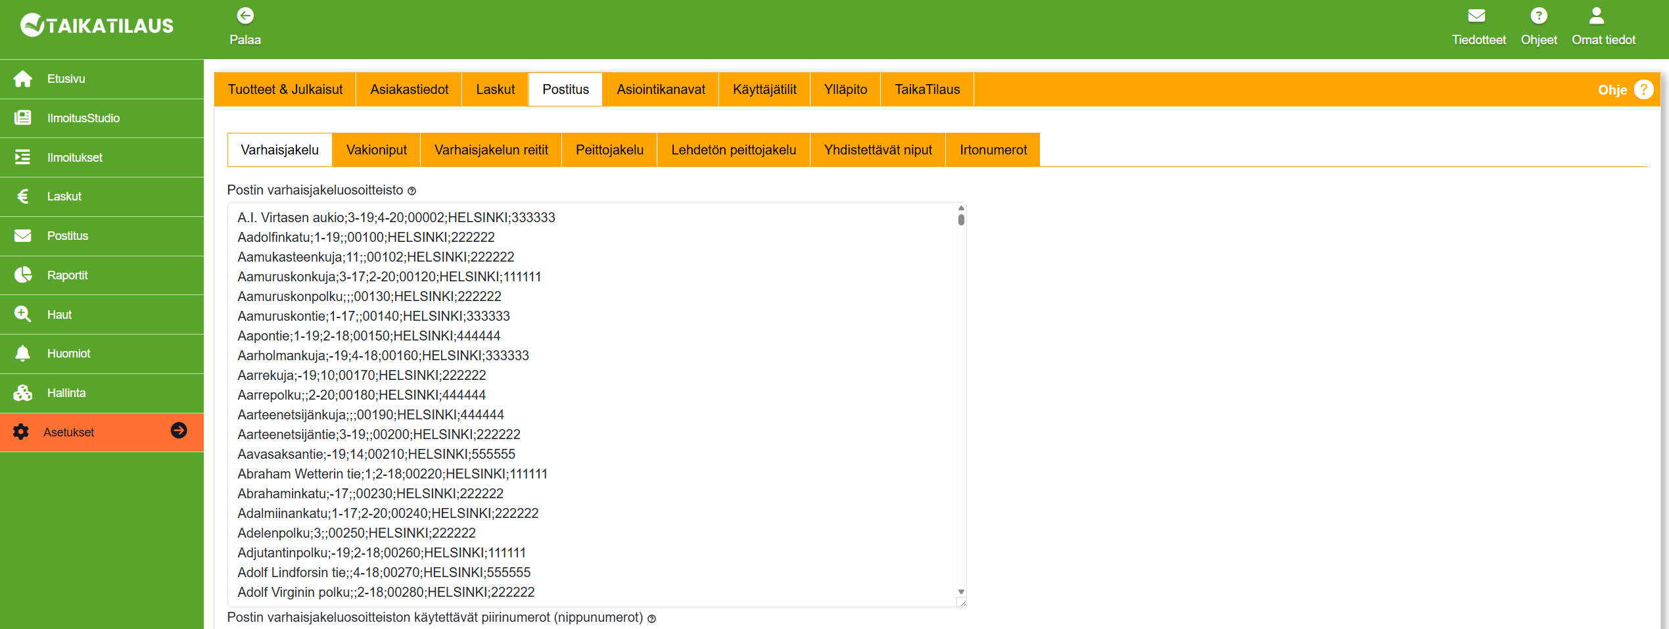The image size is (1669, 629).
Task: Switch to the Asiakastiedot tab
Action: pos(409,89)
